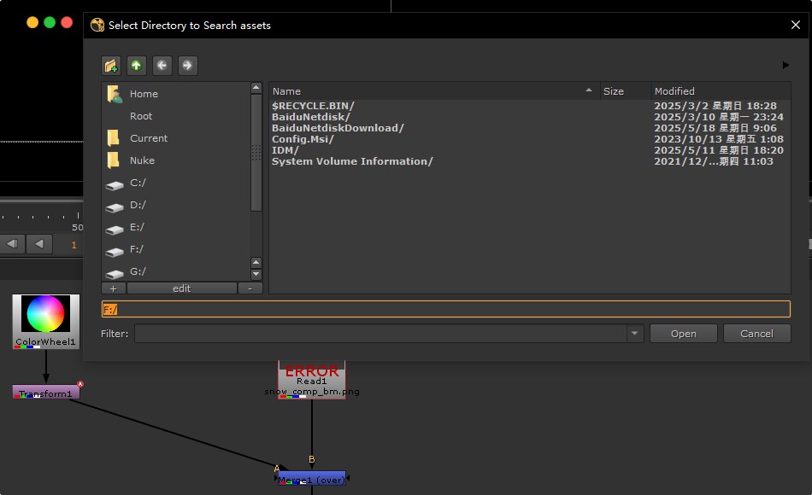Click the Size column header
The height and width of the screenshot is (495, 812).
614,91
